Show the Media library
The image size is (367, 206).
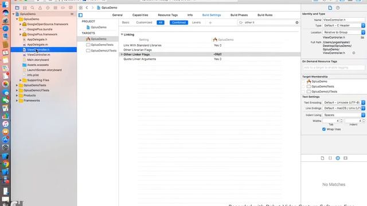click(345, 158)
